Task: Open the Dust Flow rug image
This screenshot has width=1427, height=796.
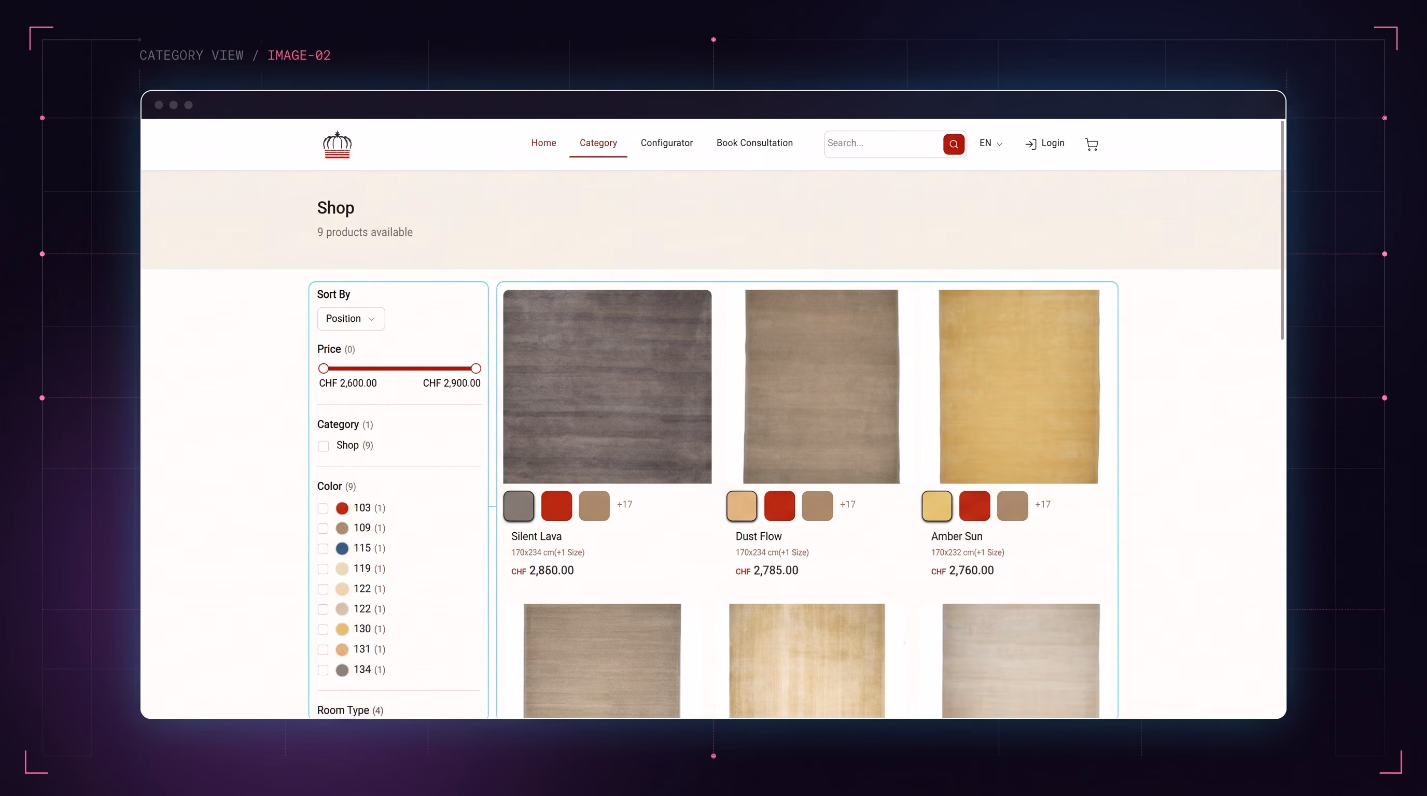Action: pos(821,387)
